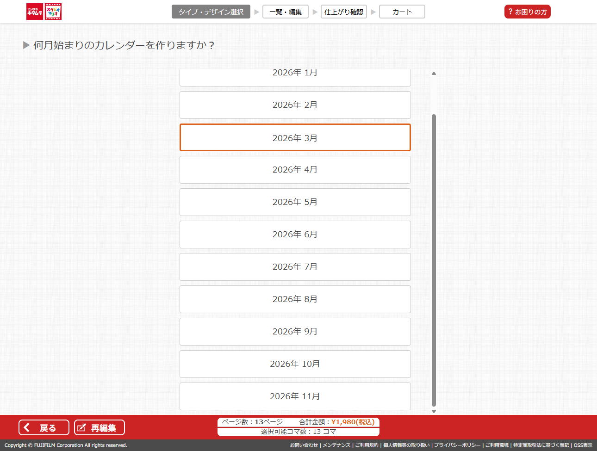This screenshot has width=597, height=451.
Task: Switch to the 一覧・編集 step
Action: click(x=285, y=12)
